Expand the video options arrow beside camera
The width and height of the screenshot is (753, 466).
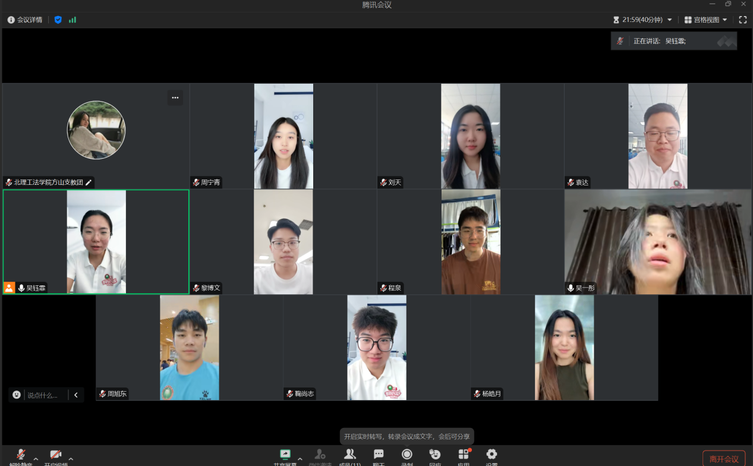click(71, 459)
